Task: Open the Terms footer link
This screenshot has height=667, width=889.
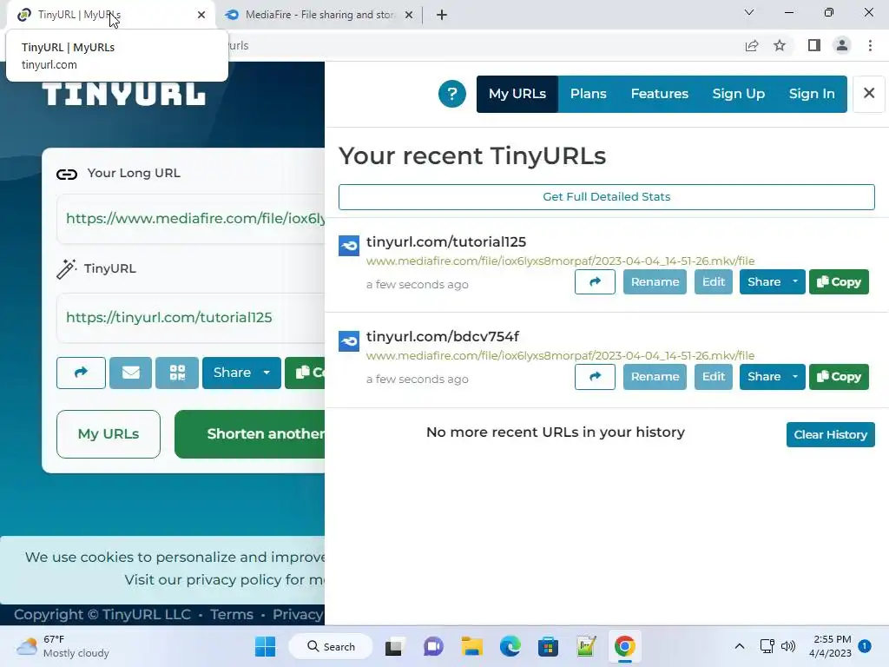Action: click(x=231, y=614)
